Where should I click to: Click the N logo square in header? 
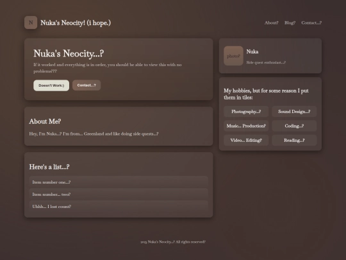coord(31,22)
